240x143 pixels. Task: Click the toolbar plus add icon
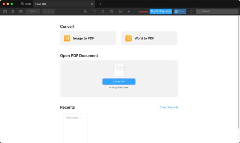(129, 11)
